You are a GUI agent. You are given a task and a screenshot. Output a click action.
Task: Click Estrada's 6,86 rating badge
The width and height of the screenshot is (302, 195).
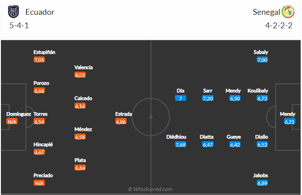point(121,121)
